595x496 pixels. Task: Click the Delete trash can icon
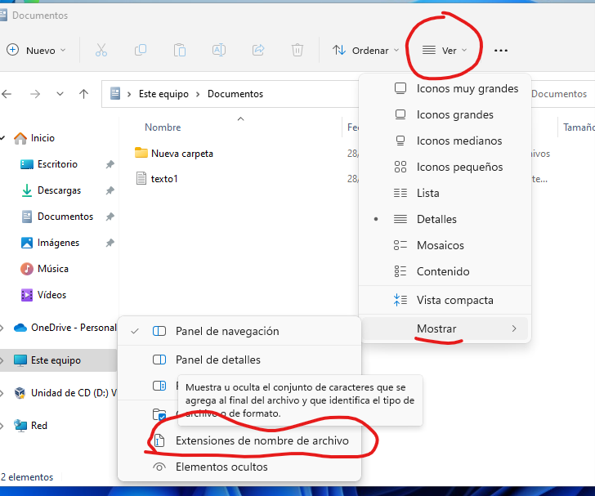(297, 51)
